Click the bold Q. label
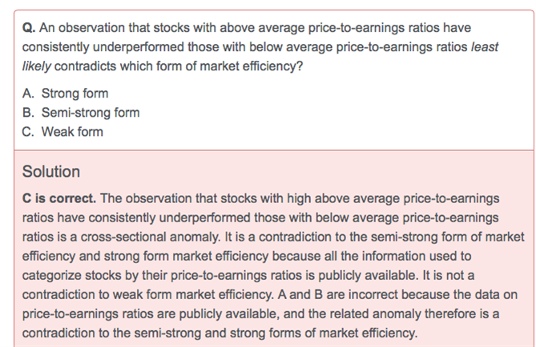The width and height of the screenshot is (536, 347). pyautogui.click(x=29, y=28)
